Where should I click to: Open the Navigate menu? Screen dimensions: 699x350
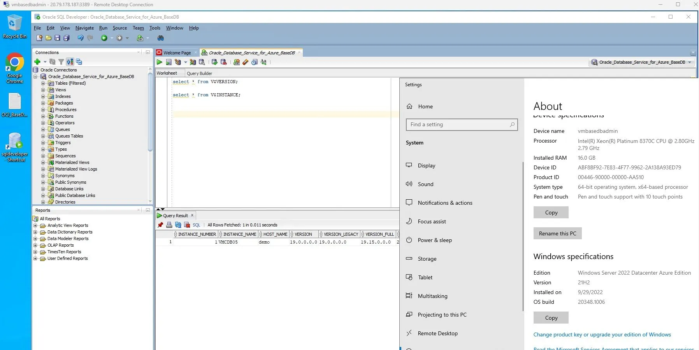pos(84,28)
